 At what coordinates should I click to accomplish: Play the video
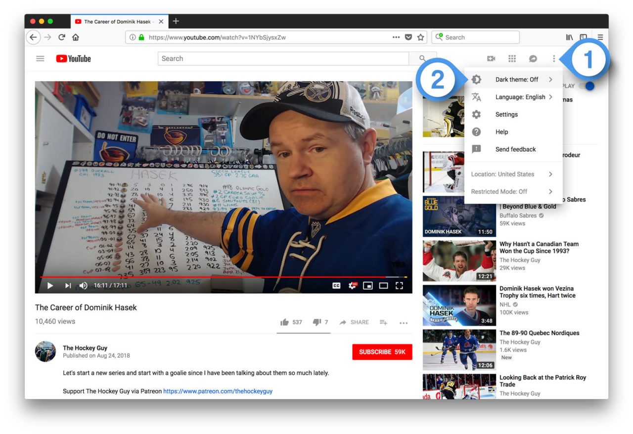[50, 285]
